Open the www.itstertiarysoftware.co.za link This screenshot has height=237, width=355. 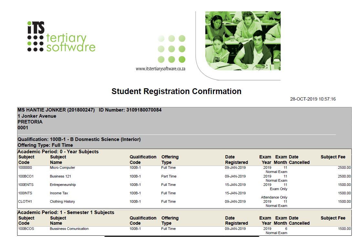pyautogui.click(x=160, y=69)
